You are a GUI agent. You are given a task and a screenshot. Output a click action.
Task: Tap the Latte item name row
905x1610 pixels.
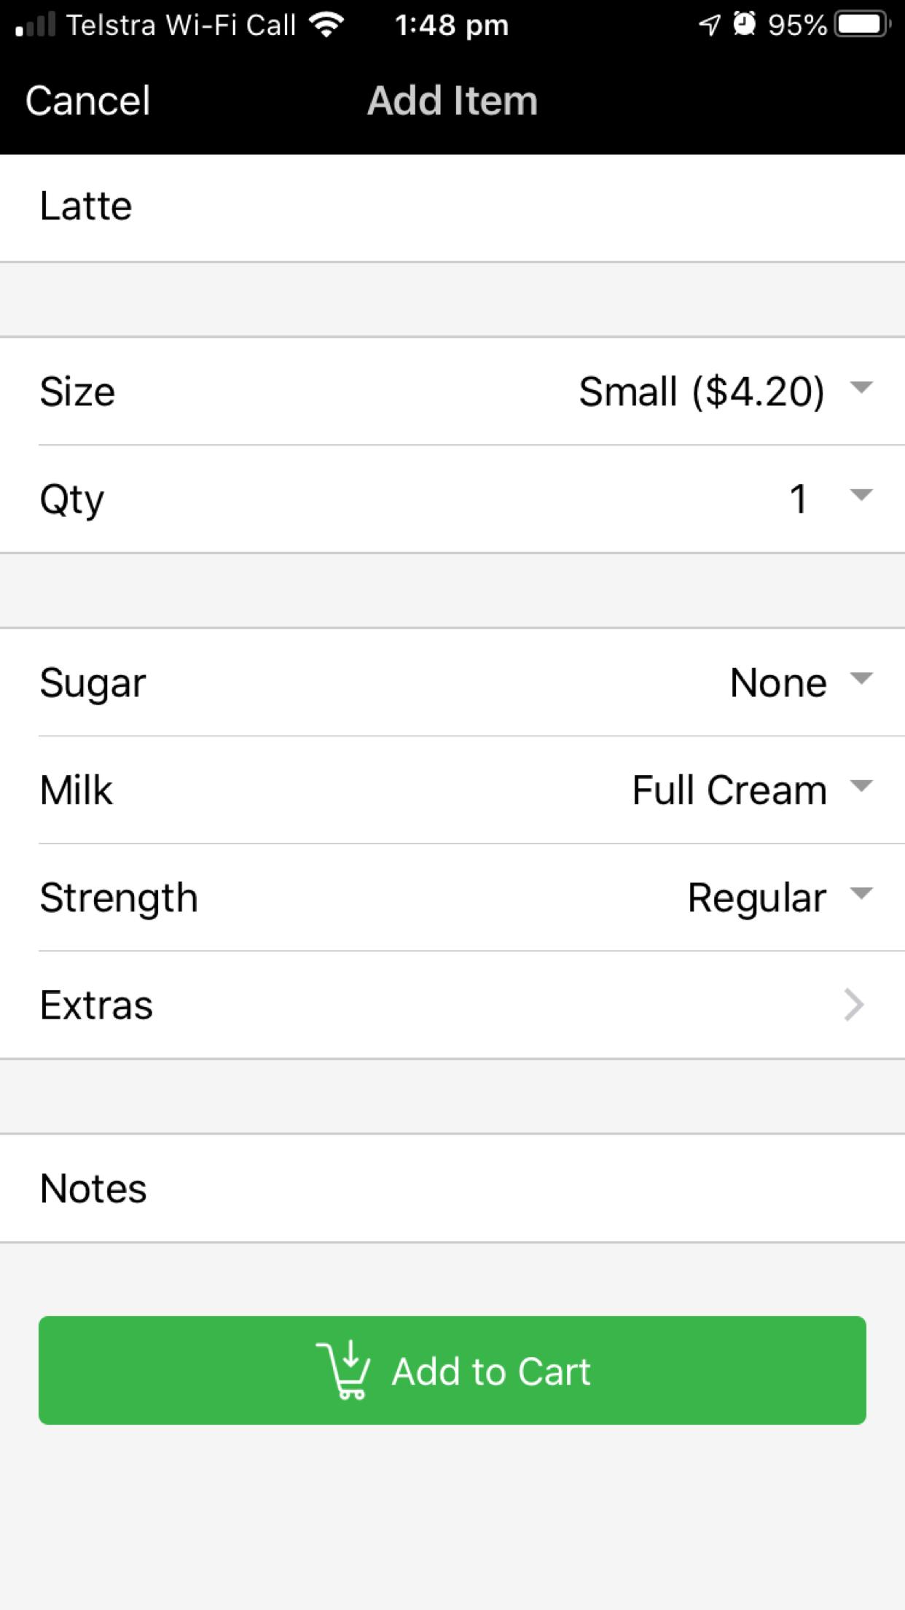pyautogui.click(x=452, y=207)
